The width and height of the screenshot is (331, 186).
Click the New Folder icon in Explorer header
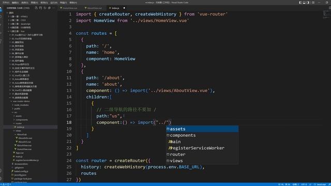[40, 8]
